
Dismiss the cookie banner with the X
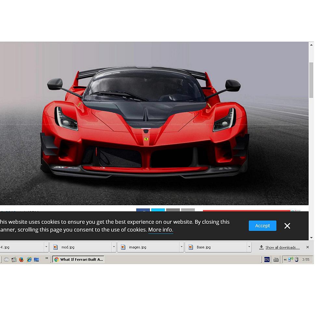point(287,226)
